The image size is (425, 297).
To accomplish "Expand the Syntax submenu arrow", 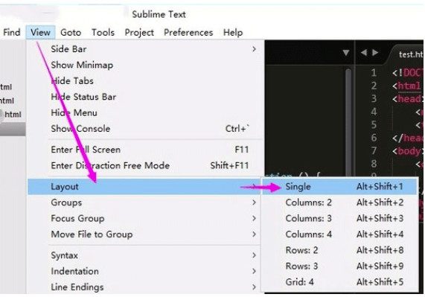I will 254,255.
